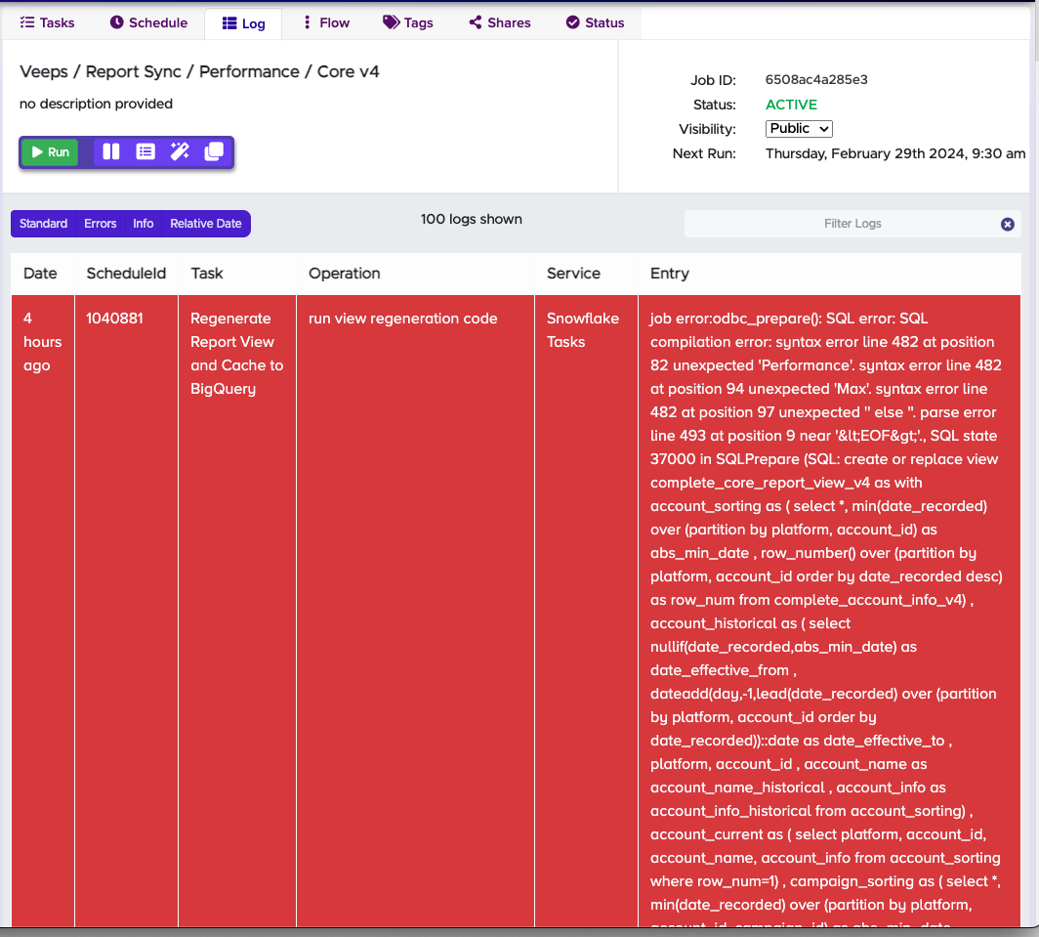Go to the Tags tab
1039x937 pixels.
pos(408,22)
